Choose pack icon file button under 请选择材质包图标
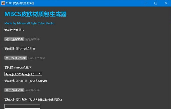The height and width of the screenshot is (109, 171). 14,90
